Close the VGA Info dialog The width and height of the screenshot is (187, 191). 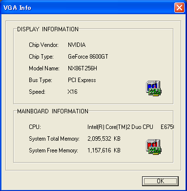click(x=179, y=8)
